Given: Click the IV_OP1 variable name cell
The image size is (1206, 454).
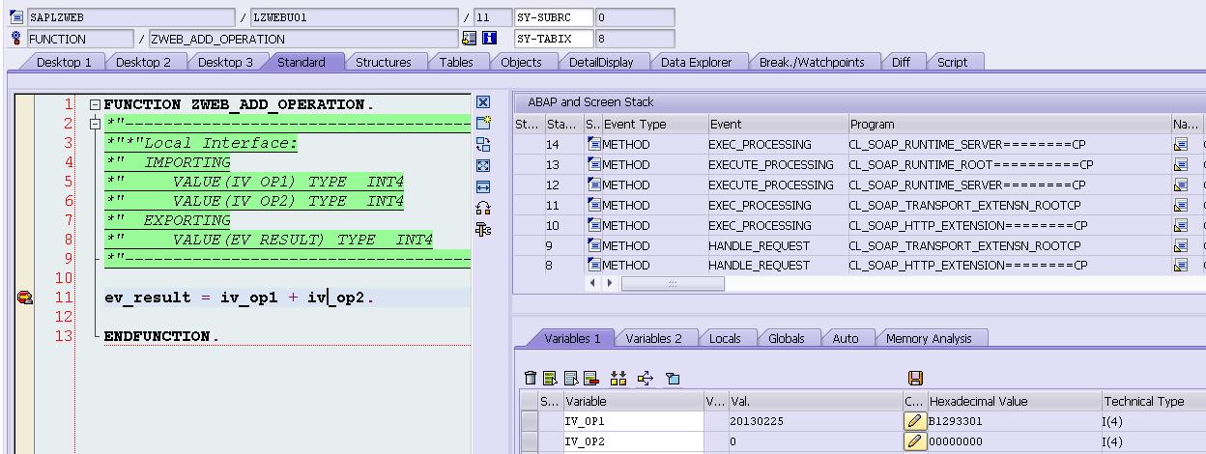Looking at the screenshot, I should pyautogui.click(x=634, y=421).
